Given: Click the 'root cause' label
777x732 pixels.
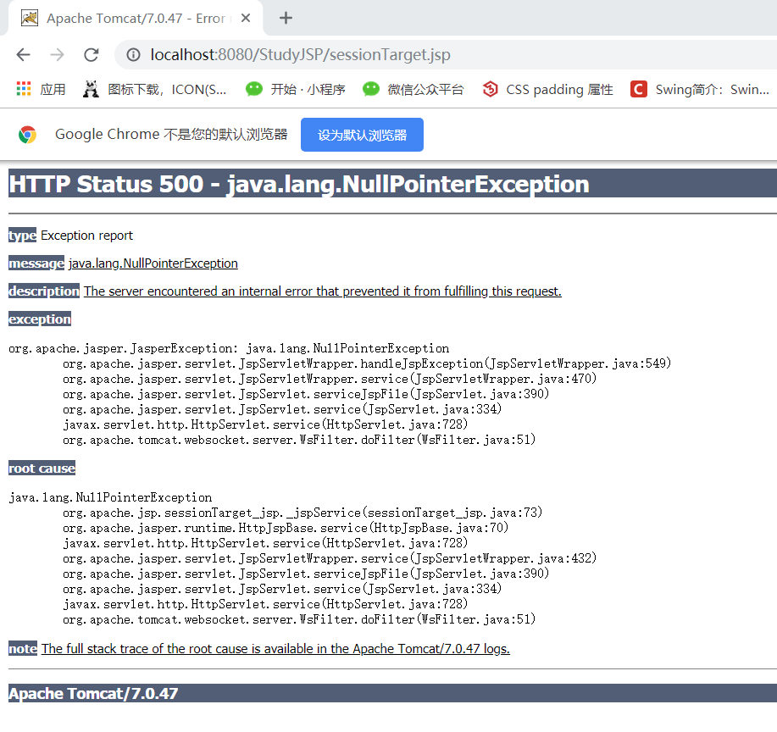Looking at the screenshot, I should tap(42, 469).
